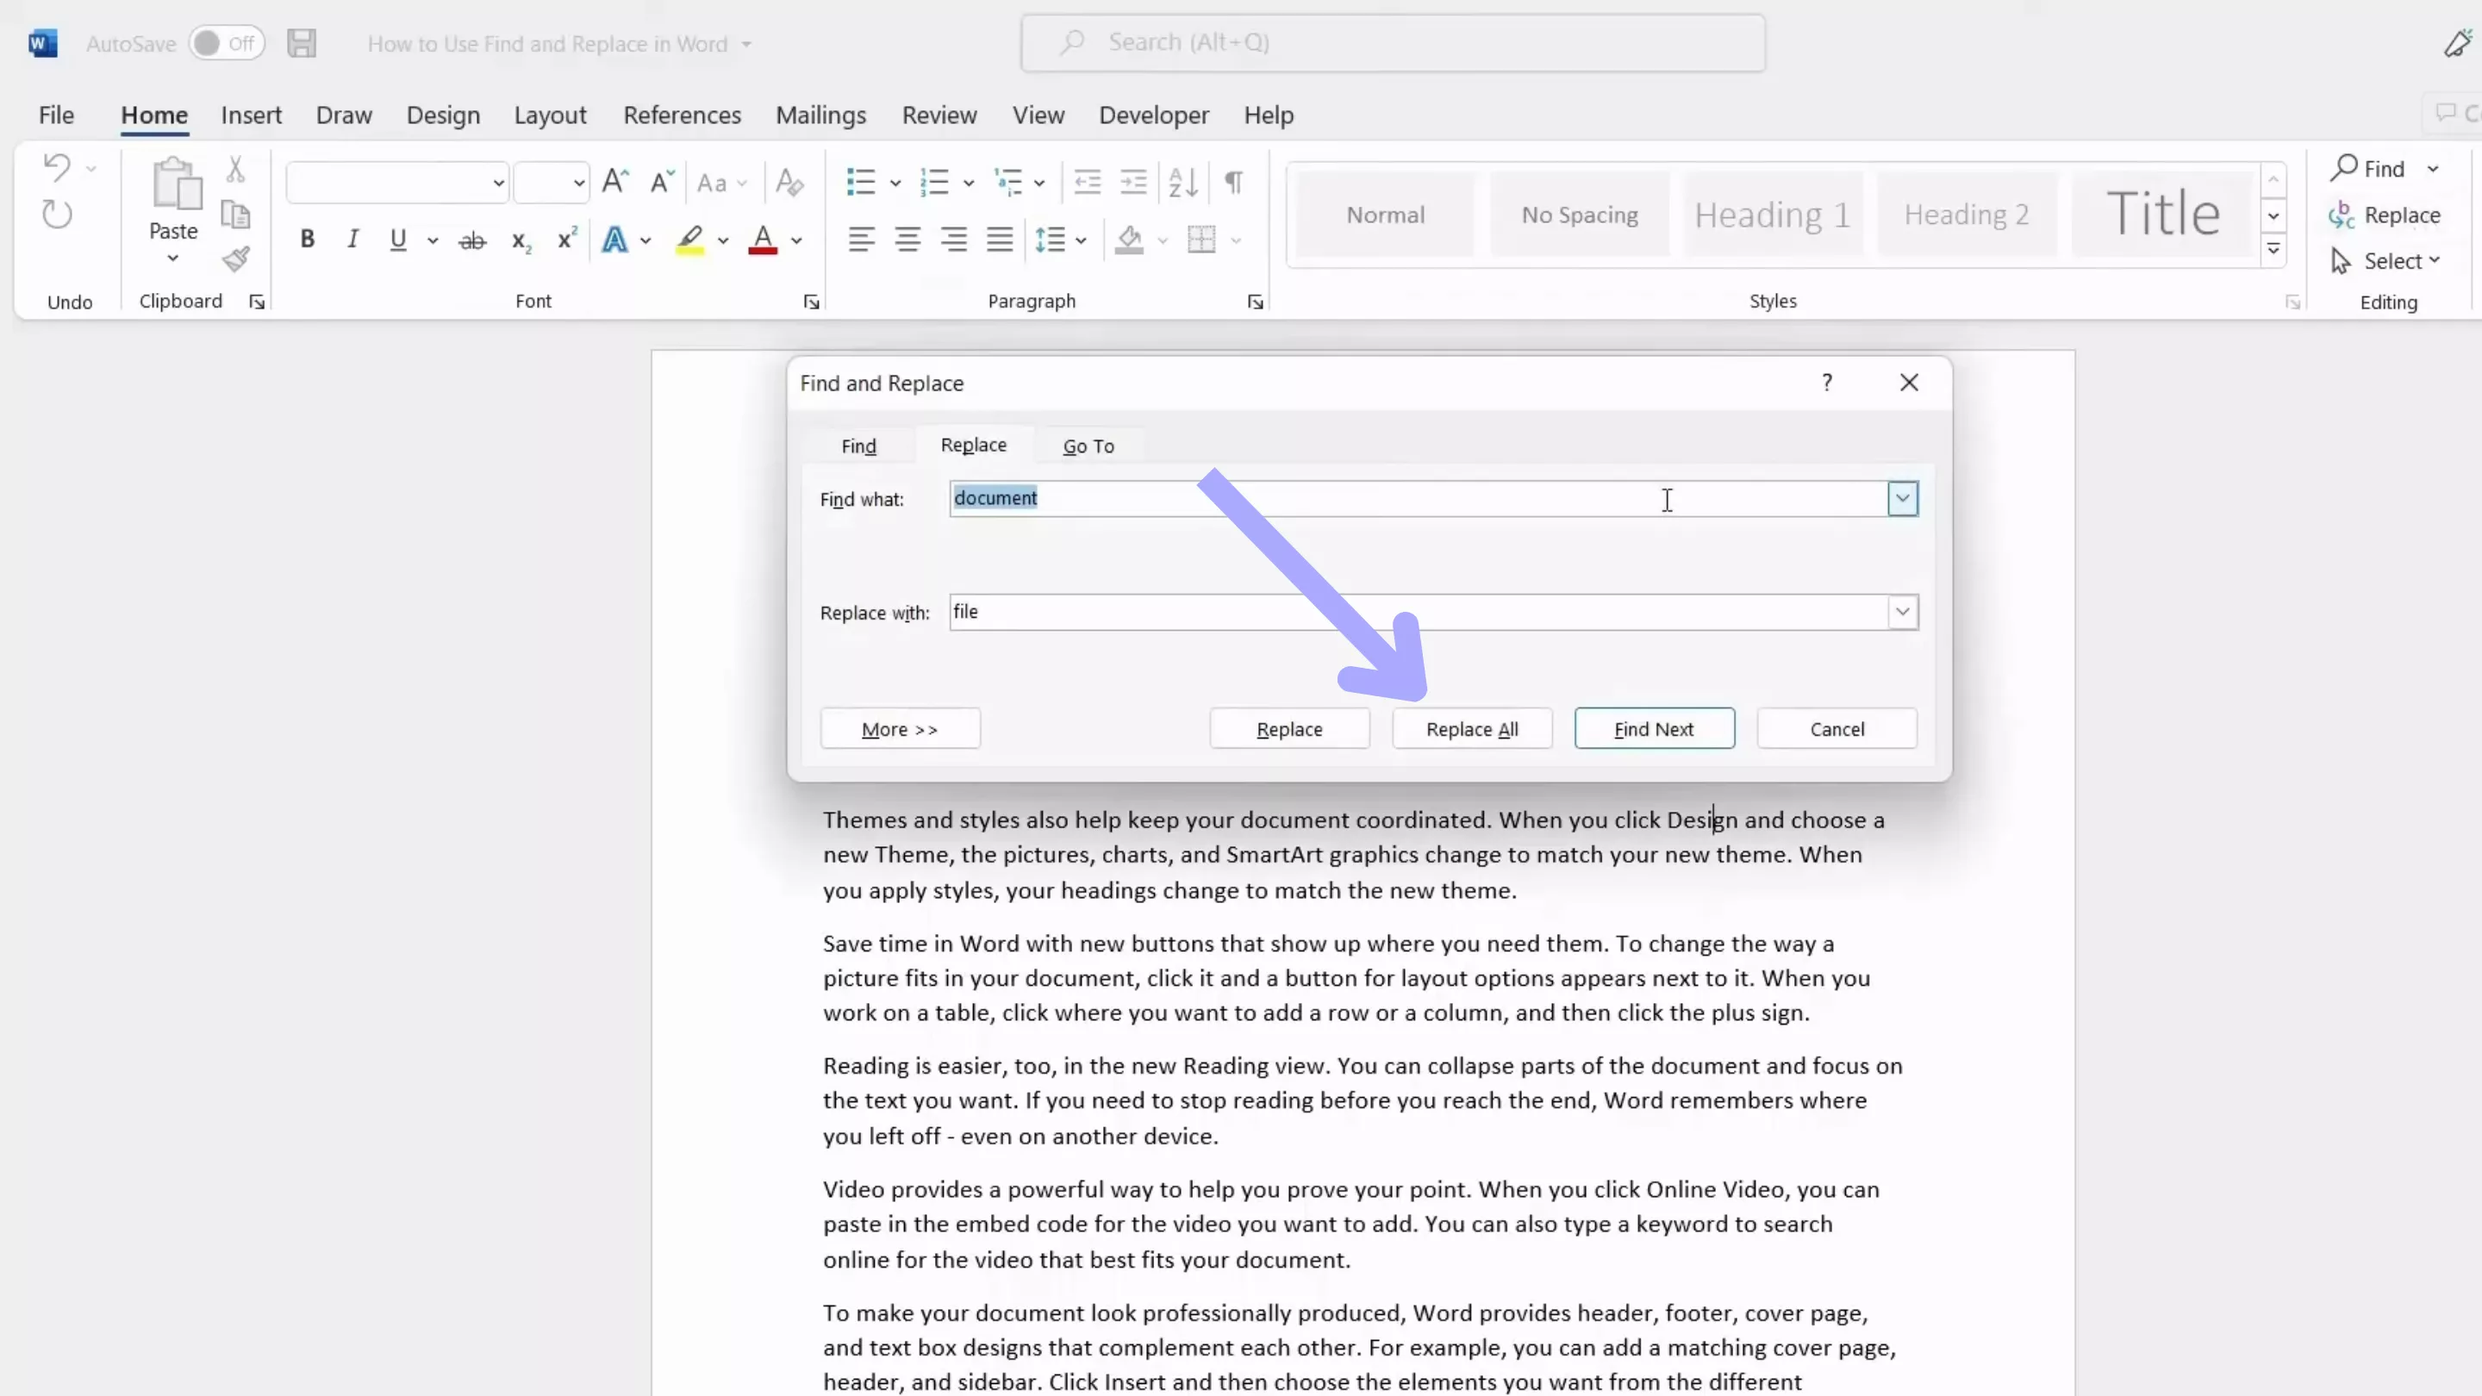2482x1396 pixels.
Task: Show paragraph marks with pilcrow icon
Action: (1233, 182)
